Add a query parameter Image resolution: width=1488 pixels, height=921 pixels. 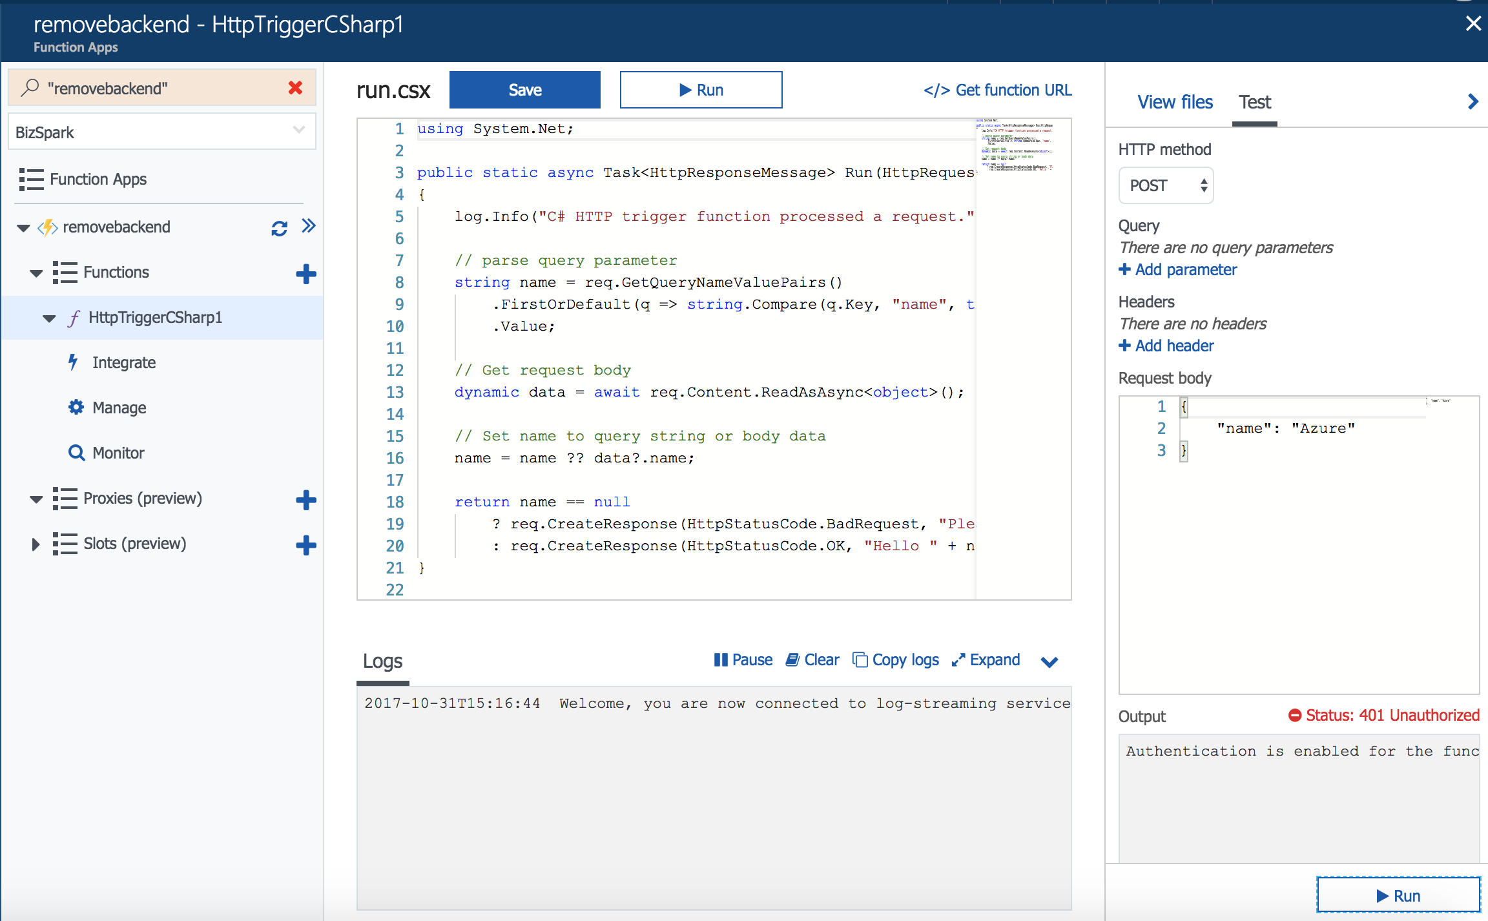tap(1177, 269)
